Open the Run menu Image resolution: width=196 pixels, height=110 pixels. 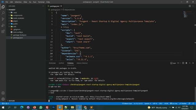point(35,2)
